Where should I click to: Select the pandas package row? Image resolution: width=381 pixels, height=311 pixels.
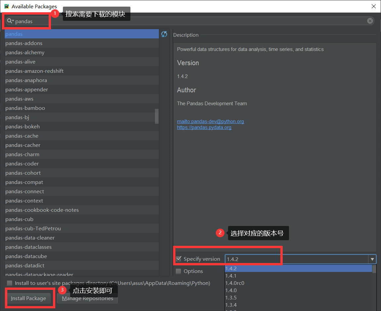click(82, 34)
